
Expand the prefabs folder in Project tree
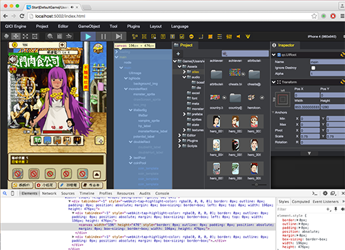[184, 114]
